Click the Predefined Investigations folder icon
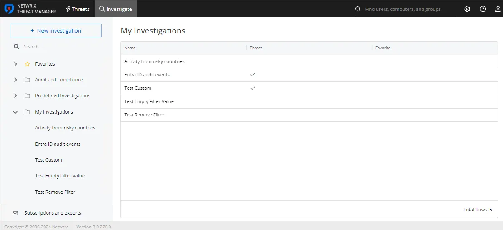The height and width of the screenshot is (230, 503). pos(27,96)
